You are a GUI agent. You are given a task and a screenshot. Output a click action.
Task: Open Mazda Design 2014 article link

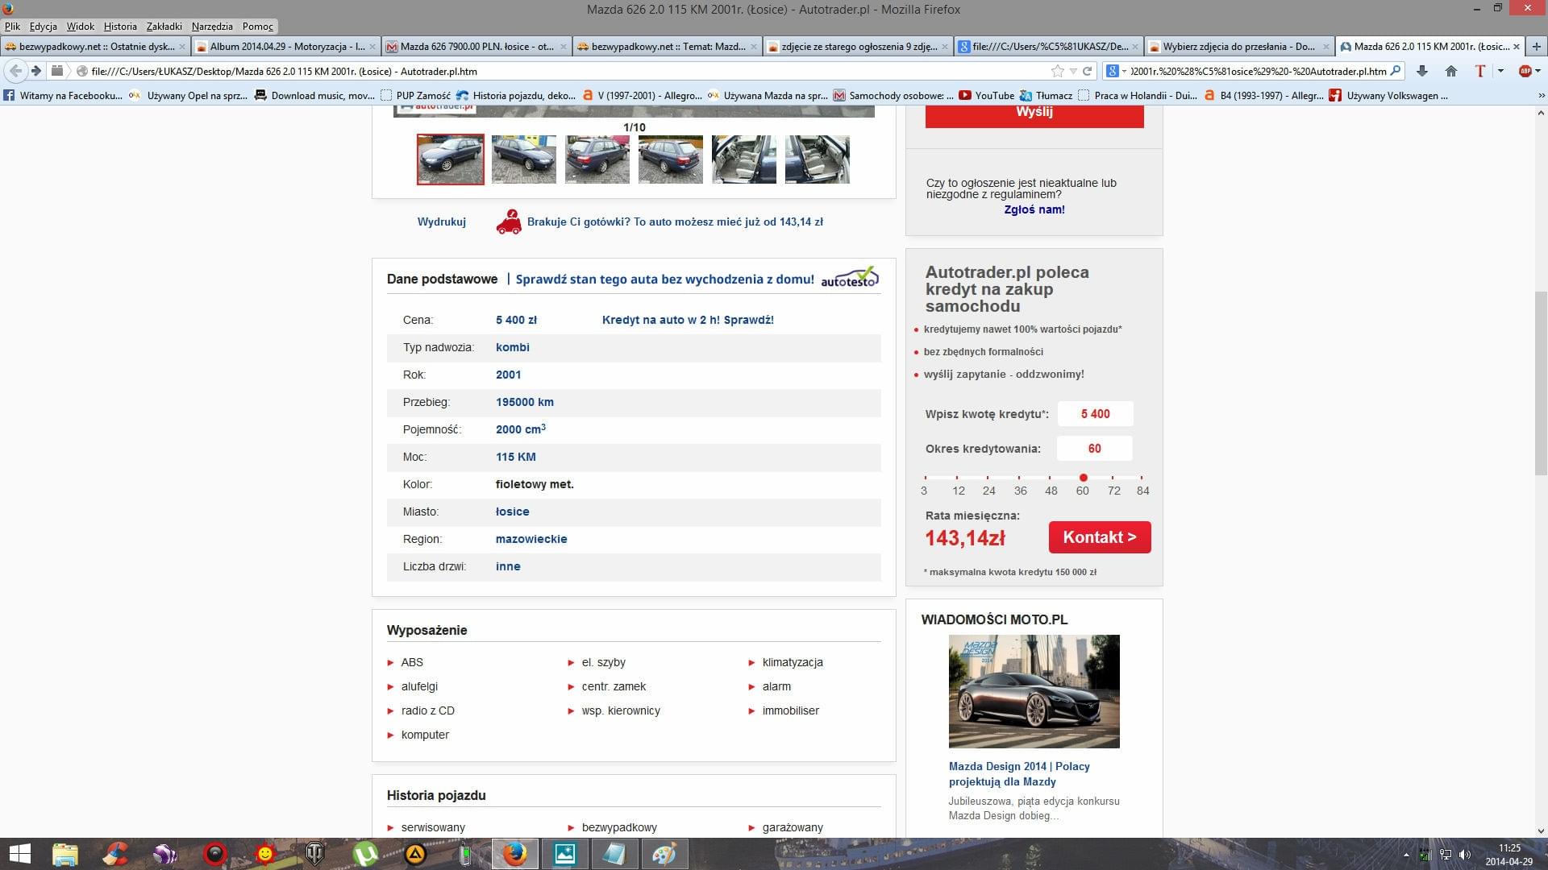point(1019,774)
